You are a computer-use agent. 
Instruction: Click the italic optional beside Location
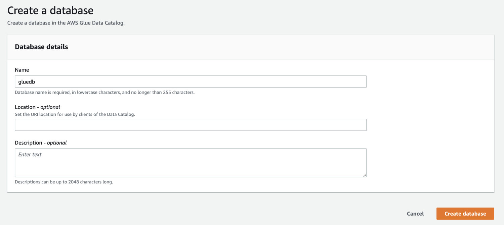point(50,107)
